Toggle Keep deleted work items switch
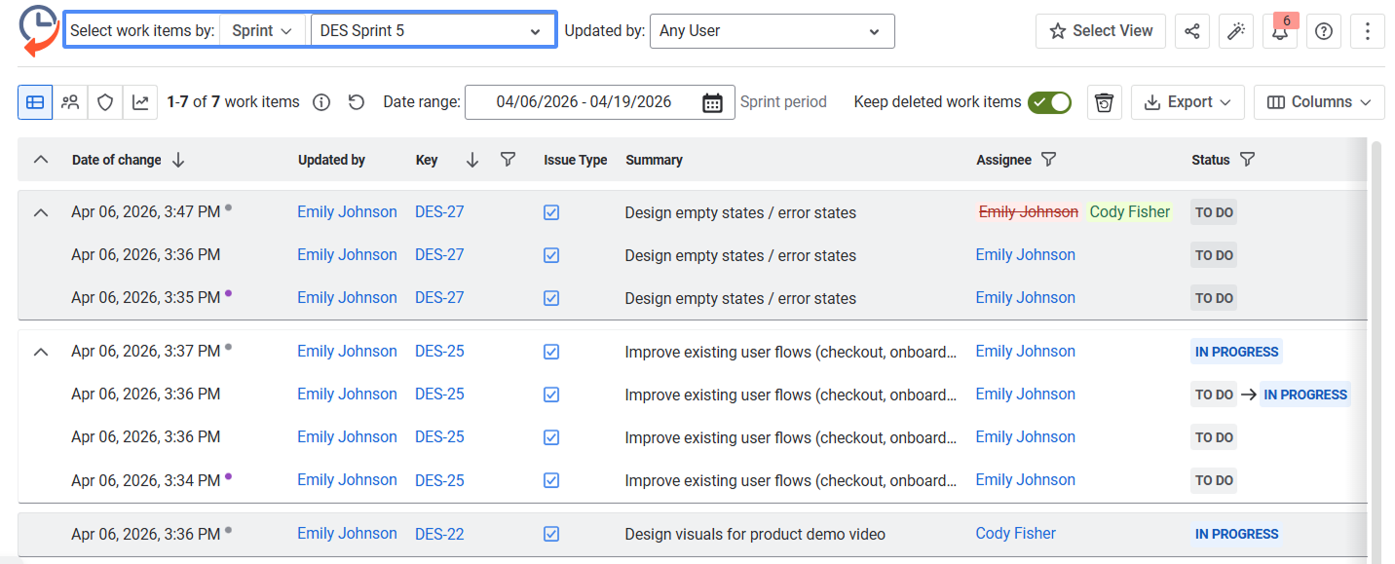The image size is (1395, 564). (1049, 102)
